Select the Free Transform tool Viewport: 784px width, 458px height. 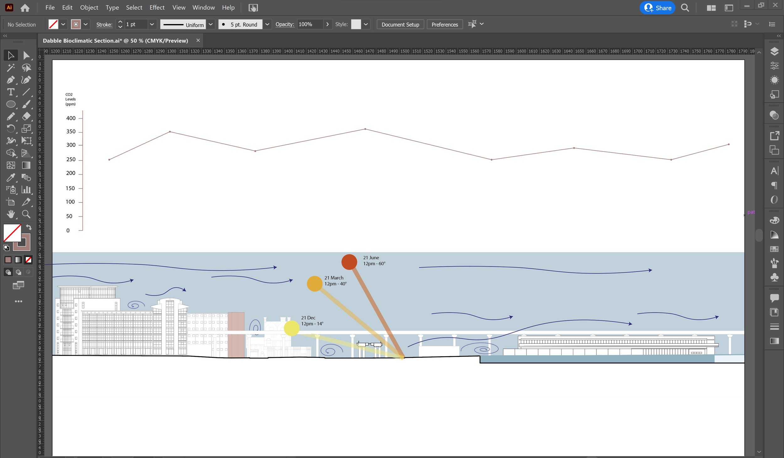(x=26, y=141)
